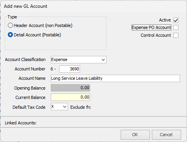187x142 pixels.
Task: Expand the Default Tax Code dropdown arrow
Action: (x=64, y=107)
